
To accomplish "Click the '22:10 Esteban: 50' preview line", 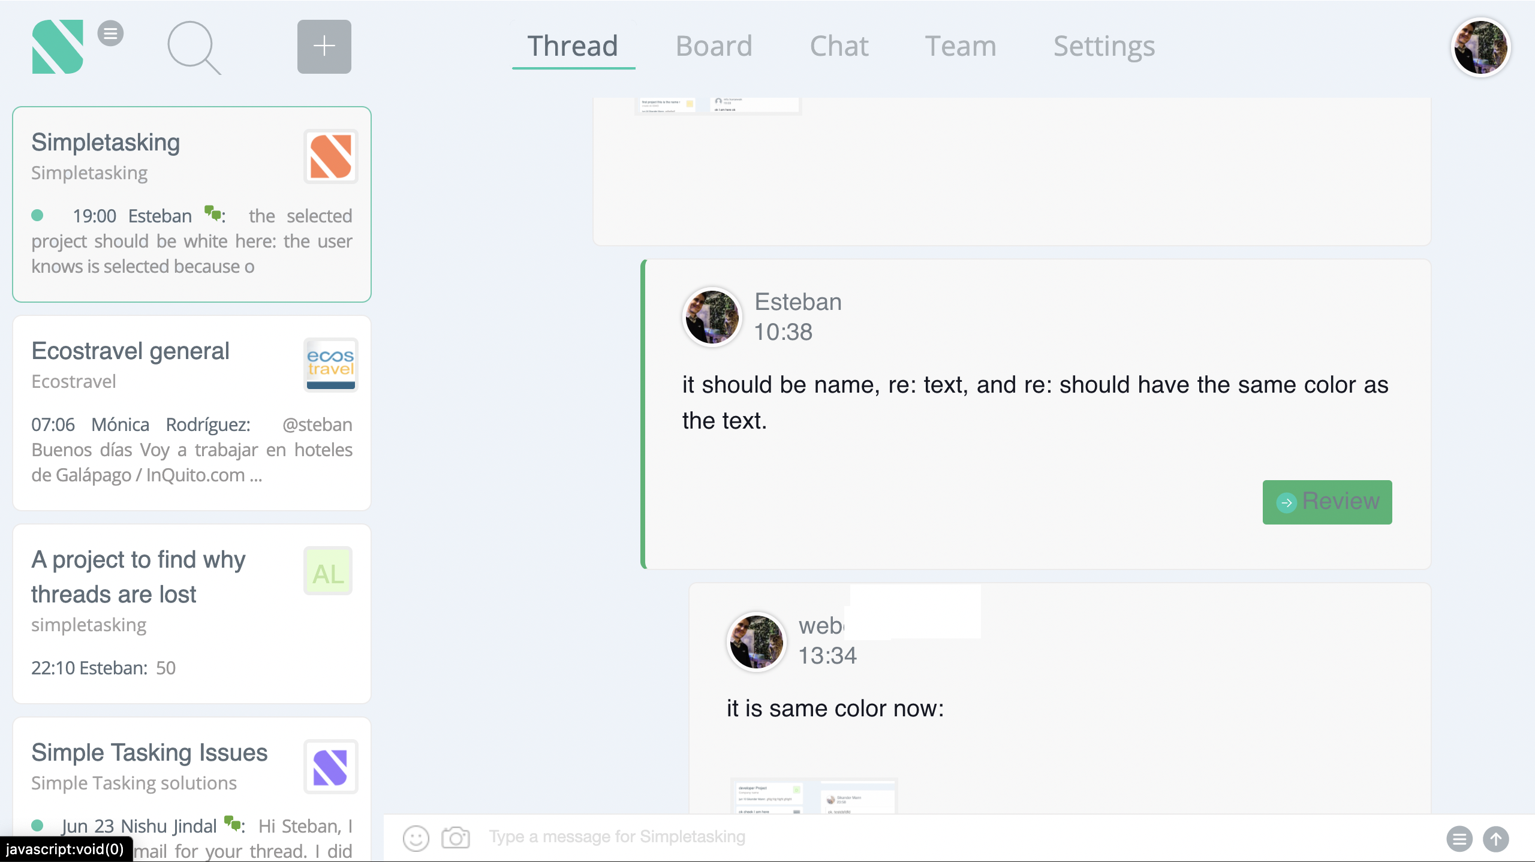I will [103, 668].
